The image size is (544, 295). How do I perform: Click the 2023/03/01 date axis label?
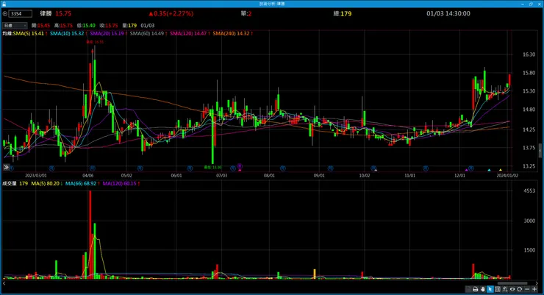pyautogui.click(x=36, y=176)
